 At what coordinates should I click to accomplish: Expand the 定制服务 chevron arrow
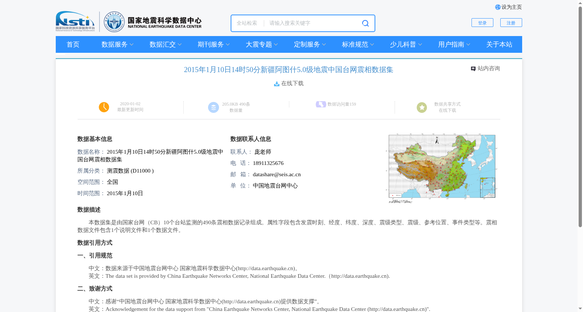[x=324, y=45]
